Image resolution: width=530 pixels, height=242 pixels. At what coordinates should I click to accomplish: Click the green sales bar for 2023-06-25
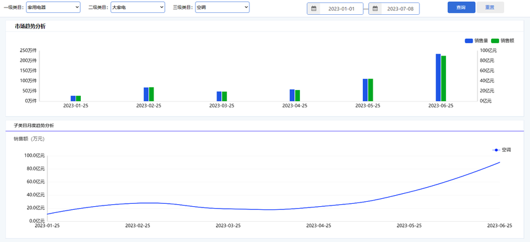[444, 78]
